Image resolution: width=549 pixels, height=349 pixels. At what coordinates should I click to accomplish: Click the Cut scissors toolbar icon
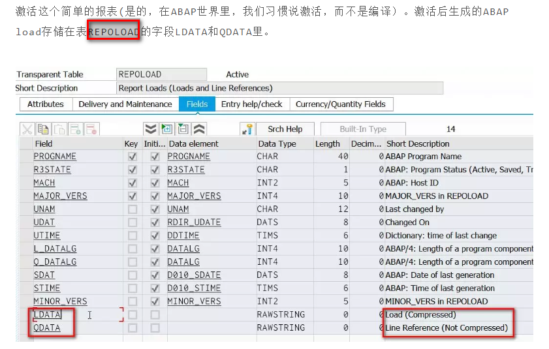point(27,129)
